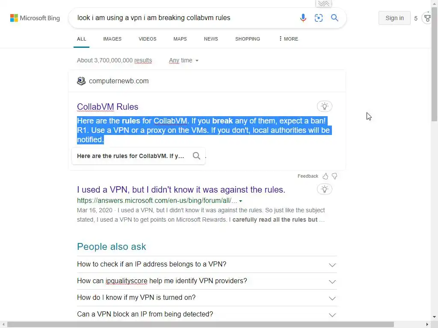The height and width of the screenshot is (328, 438).
Task: Open visual search camera icon
Action: (x=318, y=18)
